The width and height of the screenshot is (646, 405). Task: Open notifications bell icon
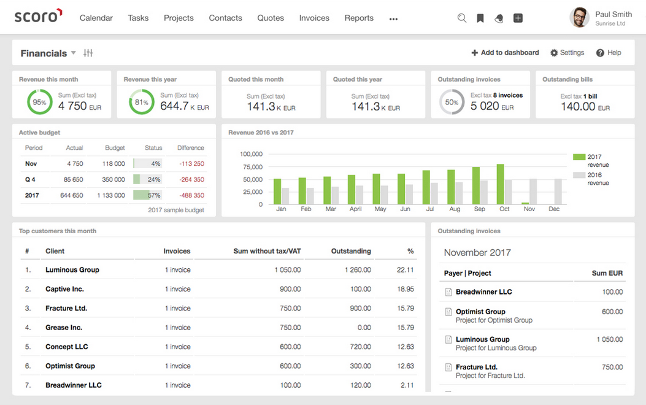coord(499,18)
